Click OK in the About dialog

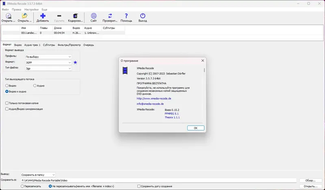click(x=196, y=128)
